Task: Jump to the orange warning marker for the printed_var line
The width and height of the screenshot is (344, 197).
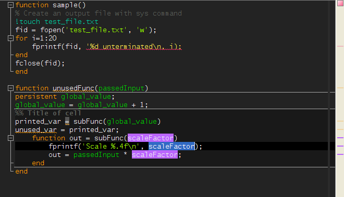Action: click(340, 121)
